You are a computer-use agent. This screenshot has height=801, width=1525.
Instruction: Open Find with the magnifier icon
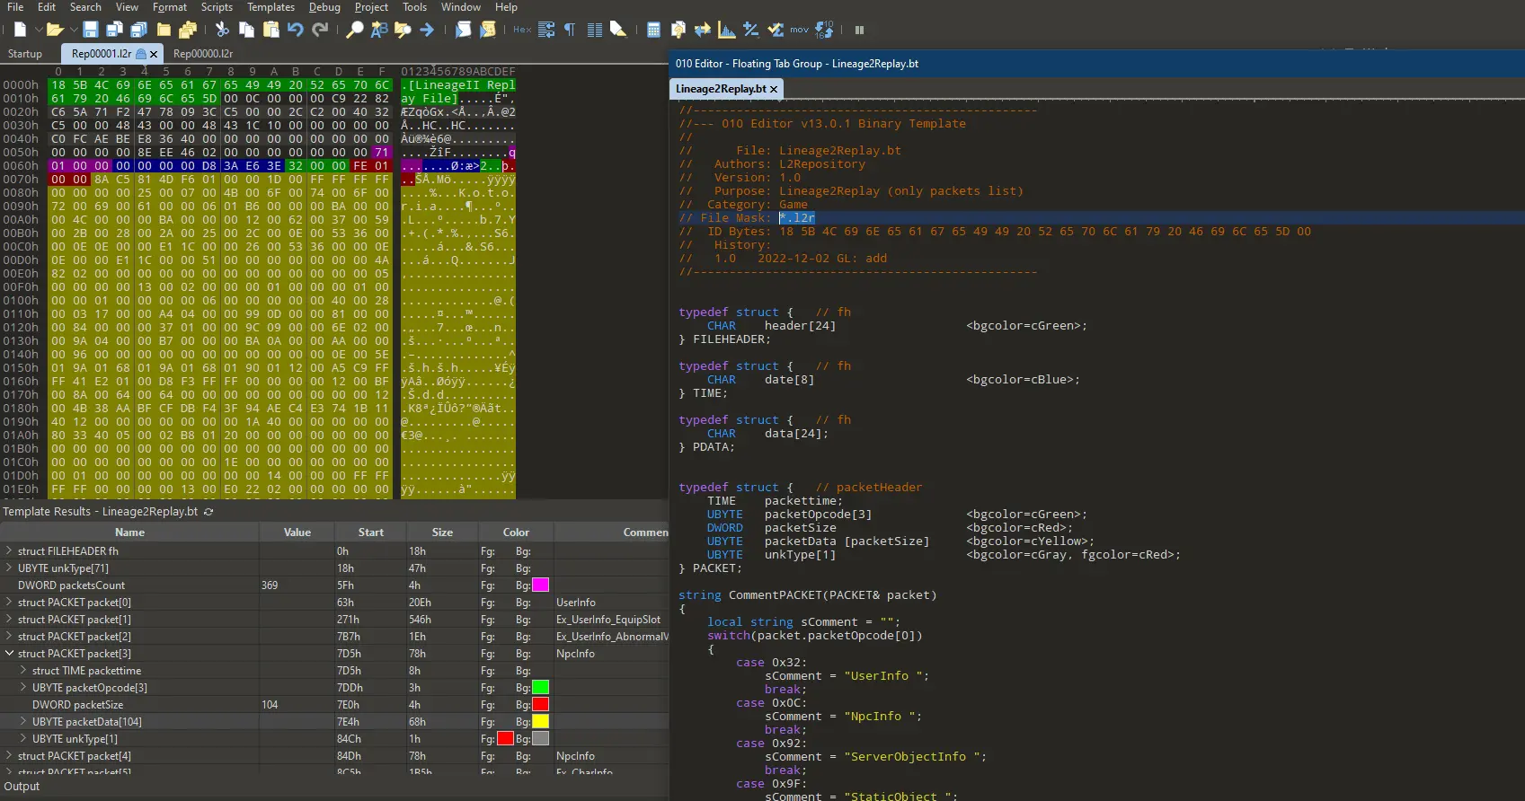tap(355, 30)
